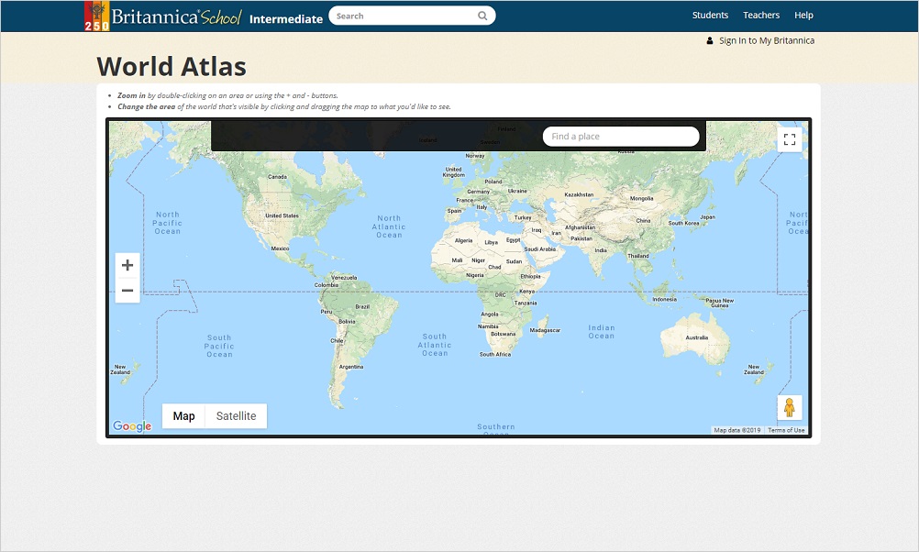
Task: Click the Street View pegman icon
Action: 789,408
